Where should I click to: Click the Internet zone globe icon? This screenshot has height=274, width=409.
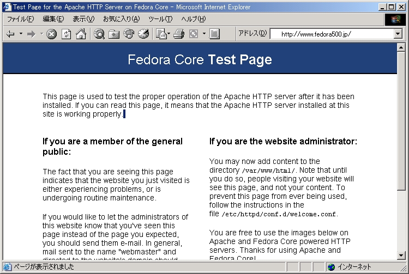pyautogui.click(x=331, y=267)
